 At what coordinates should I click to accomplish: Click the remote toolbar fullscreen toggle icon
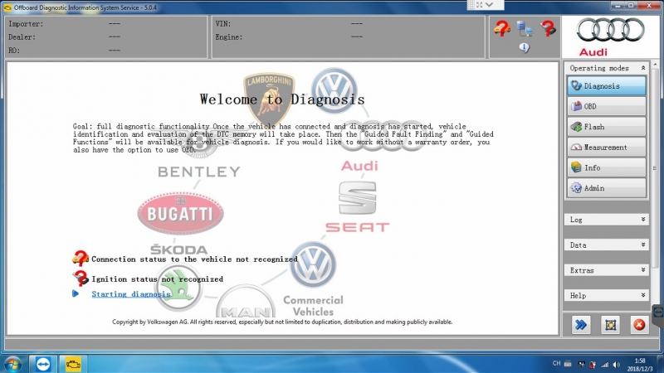click(480, 5)
